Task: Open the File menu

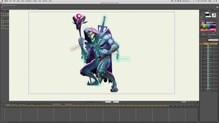Action: tap(11, 1)
